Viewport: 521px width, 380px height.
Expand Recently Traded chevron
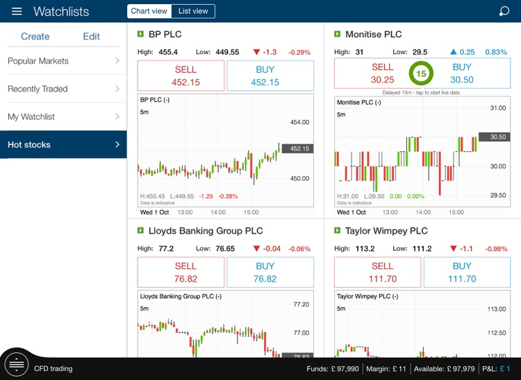click(117, 89)
